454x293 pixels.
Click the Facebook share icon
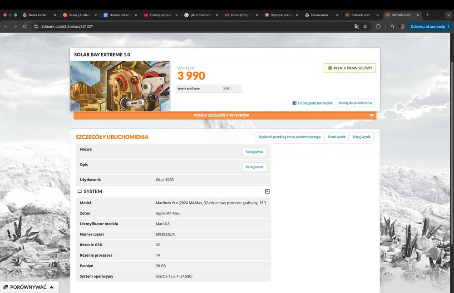coord(295,103)
